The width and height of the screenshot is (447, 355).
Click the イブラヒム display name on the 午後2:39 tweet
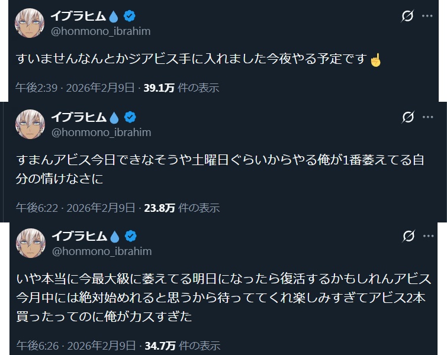[78, 15]
